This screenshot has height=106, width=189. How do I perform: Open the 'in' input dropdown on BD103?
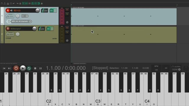pyautogui.click(x=25, y=16)
